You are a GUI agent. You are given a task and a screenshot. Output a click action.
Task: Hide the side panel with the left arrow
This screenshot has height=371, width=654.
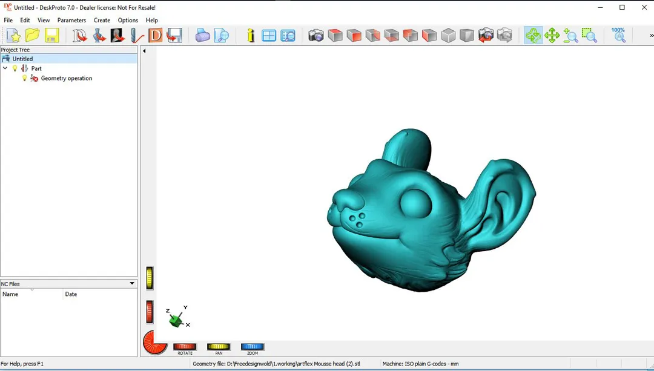tap(144, 51)
